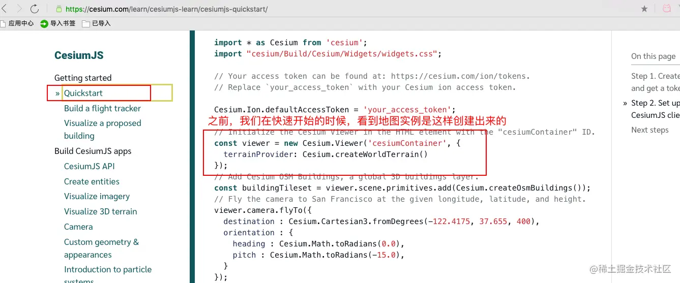Jump to Next steps section

pyautogui.click(x=650, y=130)
